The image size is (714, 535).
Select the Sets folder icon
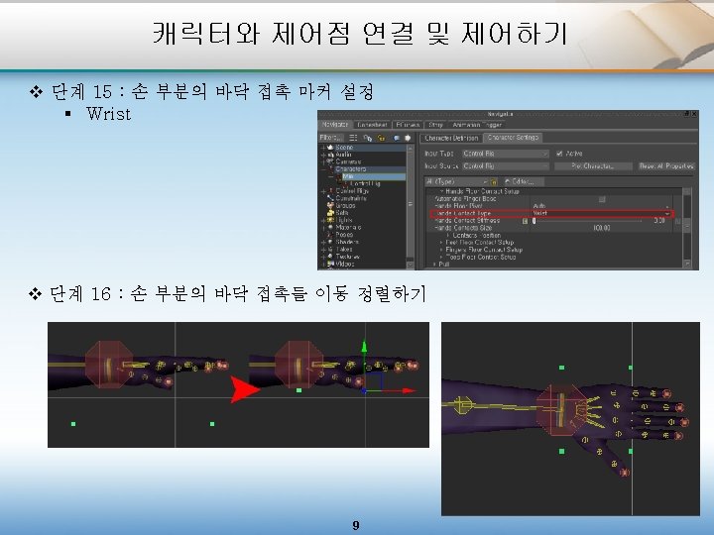click(330, 213)
